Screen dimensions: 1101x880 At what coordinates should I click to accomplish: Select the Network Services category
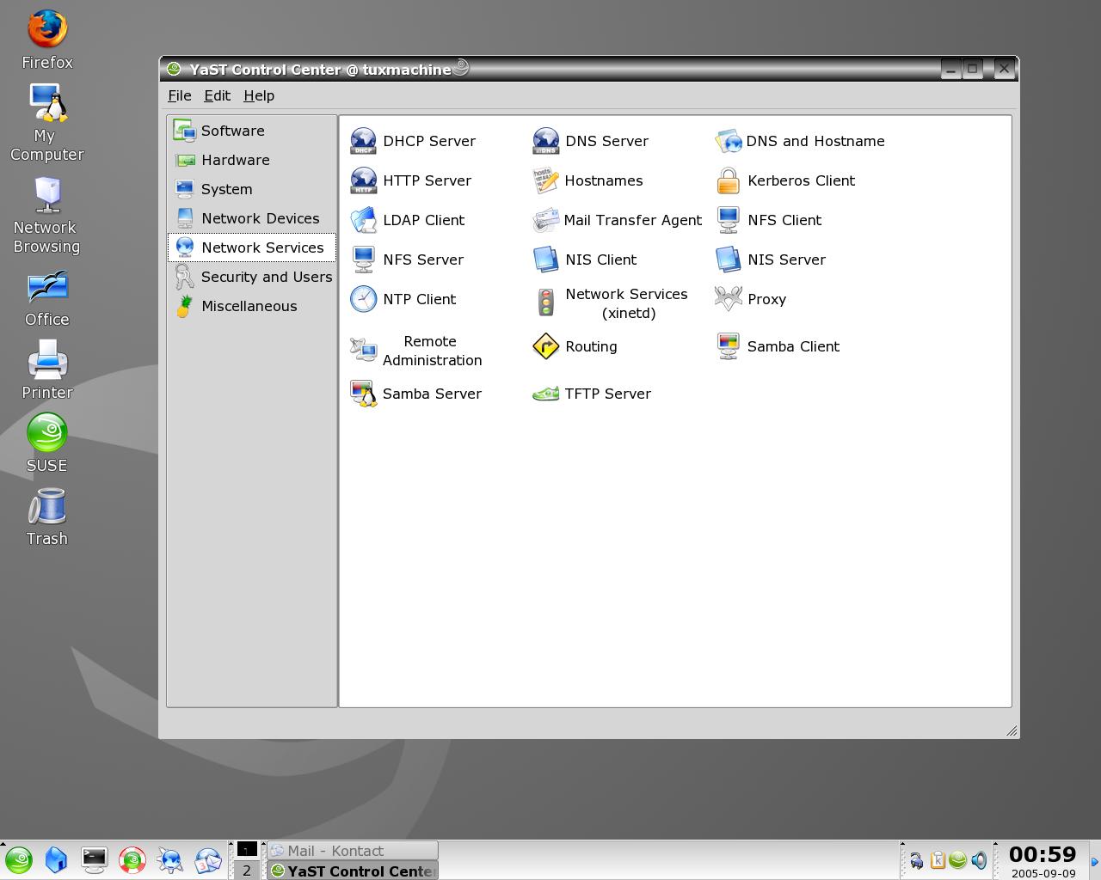click(x=252, y=247)
